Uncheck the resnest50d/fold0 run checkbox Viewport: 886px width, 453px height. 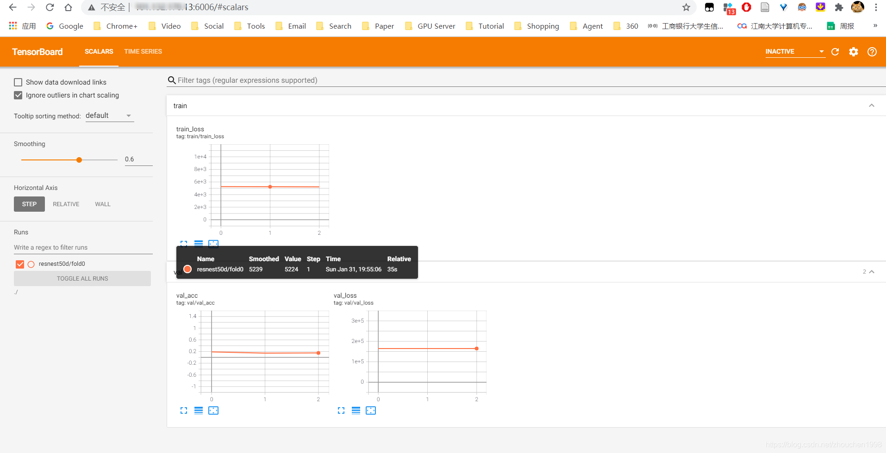point(20,264)
